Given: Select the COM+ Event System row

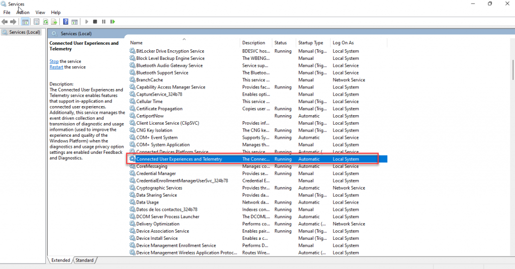Looking at the screenshot, I should pyautogui.click(x=258, y=138).
